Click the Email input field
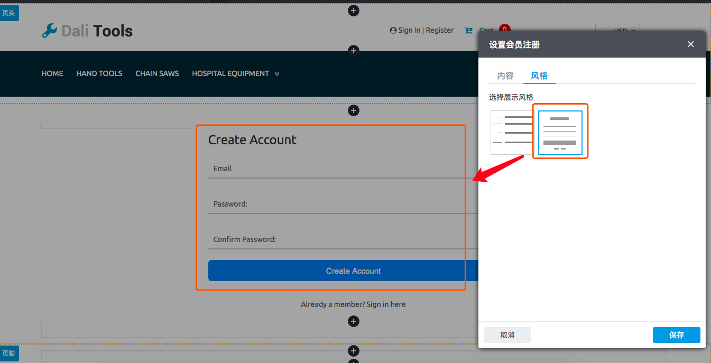 coord(338,169)
